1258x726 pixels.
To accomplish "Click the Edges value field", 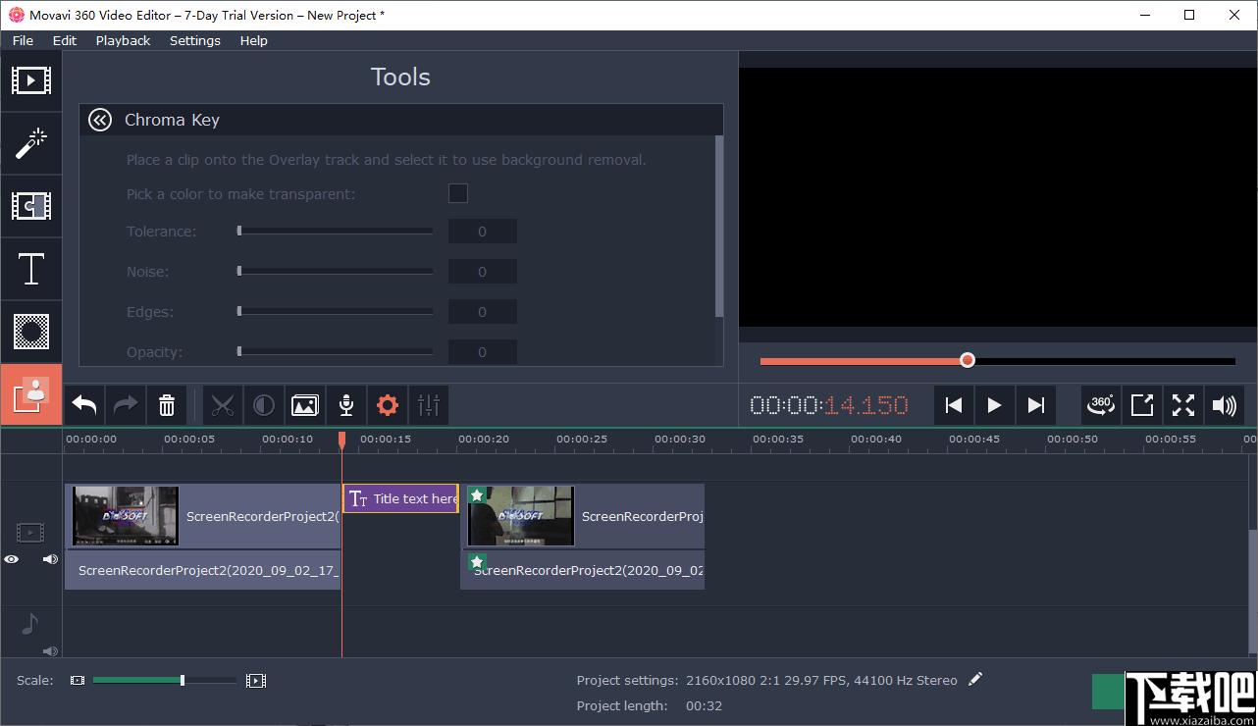I will pos(483,312).
